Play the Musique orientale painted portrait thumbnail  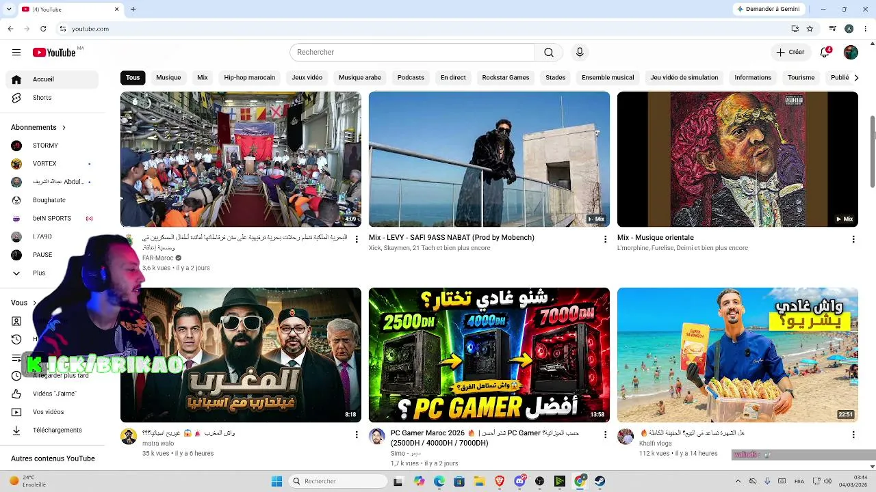point(738,159)
